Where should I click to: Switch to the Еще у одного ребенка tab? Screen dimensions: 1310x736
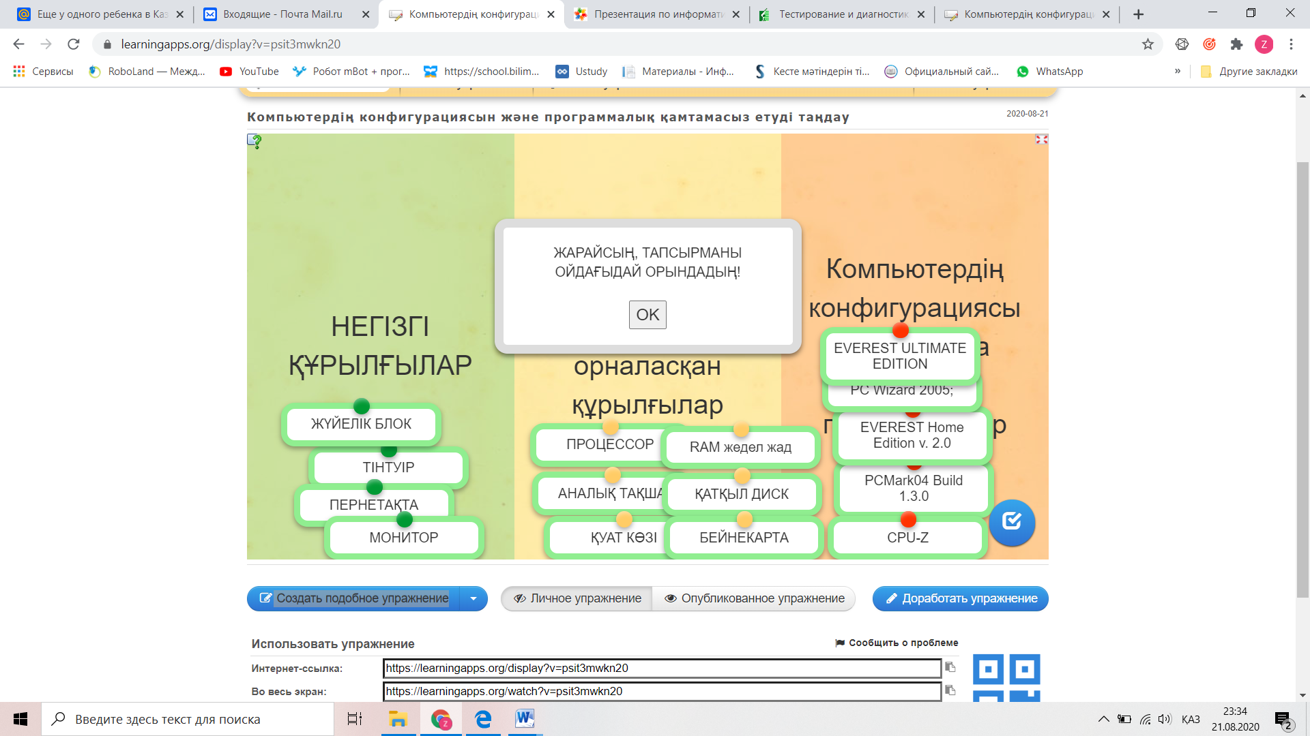coord(98,14)
